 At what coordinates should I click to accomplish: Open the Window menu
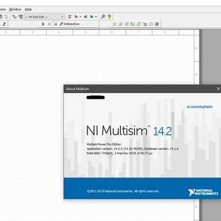15,9
